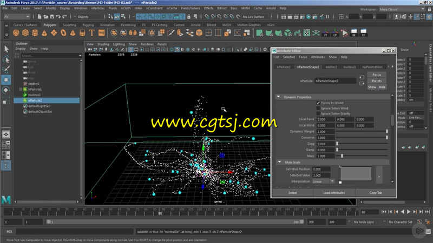
Task: Click the nParticle name input field
Action: [x=335, y=81]
